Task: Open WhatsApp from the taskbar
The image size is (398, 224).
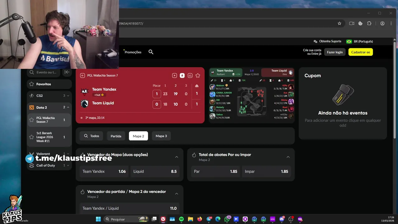Action: [x=227, y=219]
